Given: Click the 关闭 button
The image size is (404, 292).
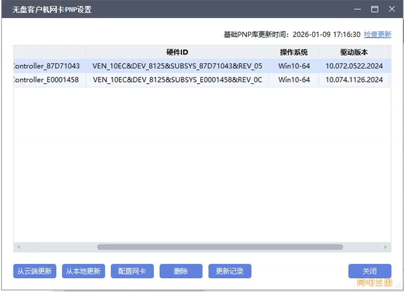Looking at the screenshot, I should tap(370, 271).
